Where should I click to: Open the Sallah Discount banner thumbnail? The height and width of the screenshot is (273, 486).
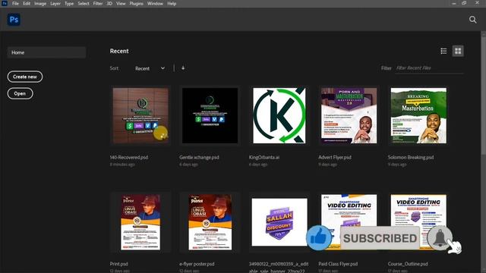(x=279, y=222)
